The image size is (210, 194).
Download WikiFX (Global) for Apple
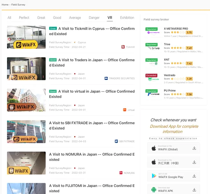(174, 148)
